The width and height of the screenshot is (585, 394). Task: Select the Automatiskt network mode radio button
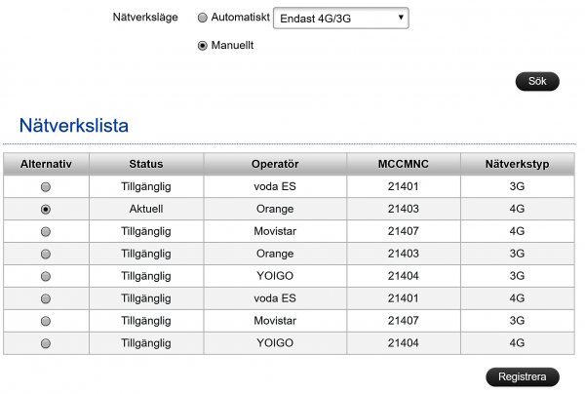click(203, 18)
